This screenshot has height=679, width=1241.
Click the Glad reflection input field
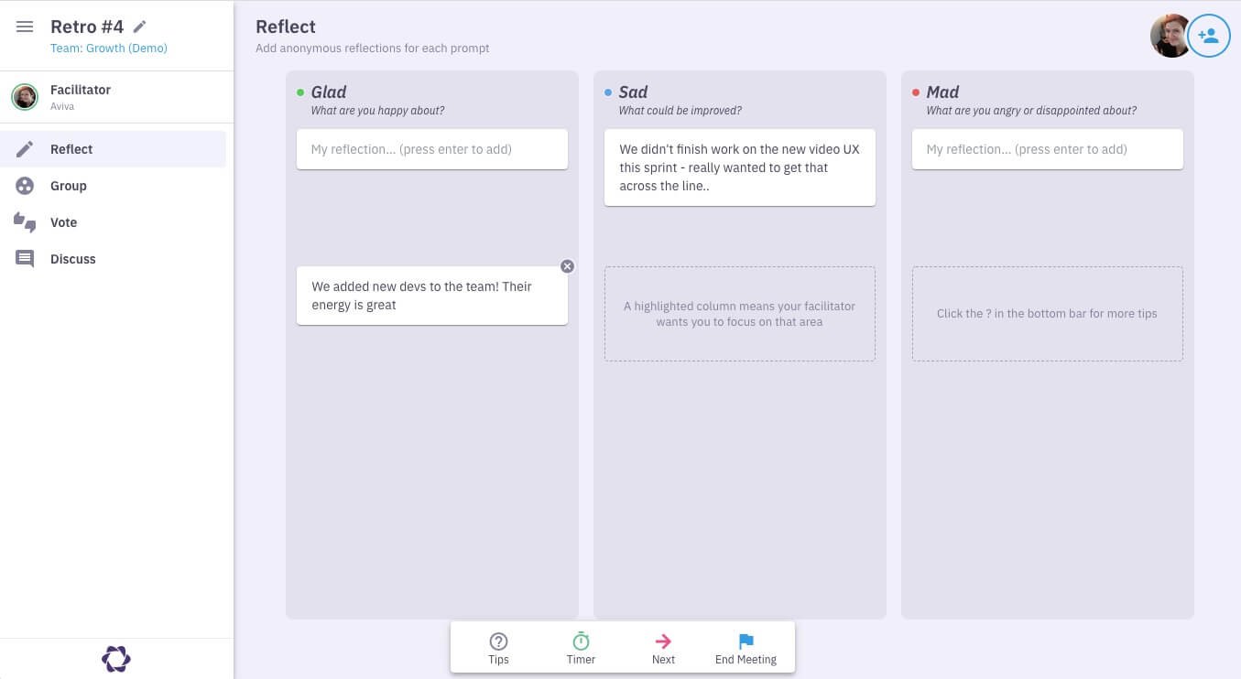click(x=431, y=149)
